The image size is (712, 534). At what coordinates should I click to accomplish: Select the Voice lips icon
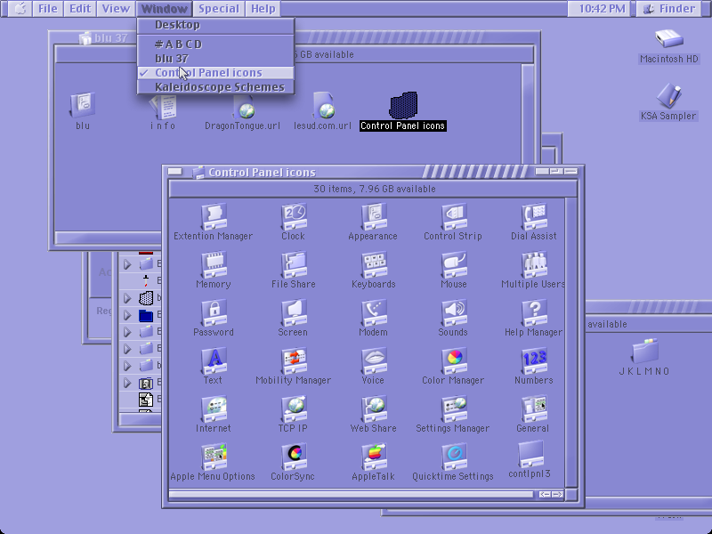(x=374, y=361)
